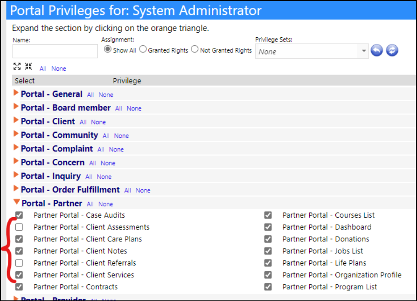
Task: Expand the Portal - Community section
Action: click(16, 134)
